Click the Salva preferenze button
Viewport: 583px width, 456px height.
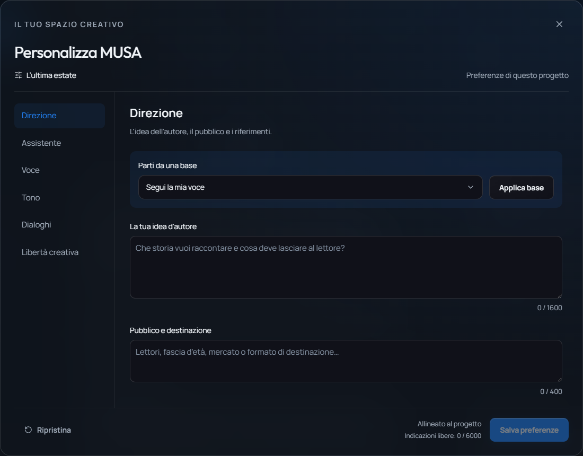pos(529,430)
